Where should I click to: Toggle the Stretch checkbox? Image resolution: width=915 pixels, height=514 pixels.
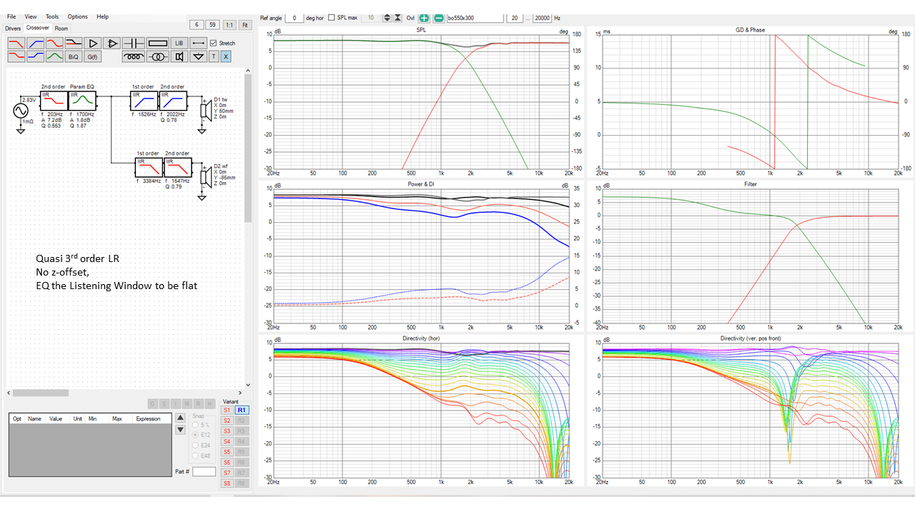pos(213,43)
